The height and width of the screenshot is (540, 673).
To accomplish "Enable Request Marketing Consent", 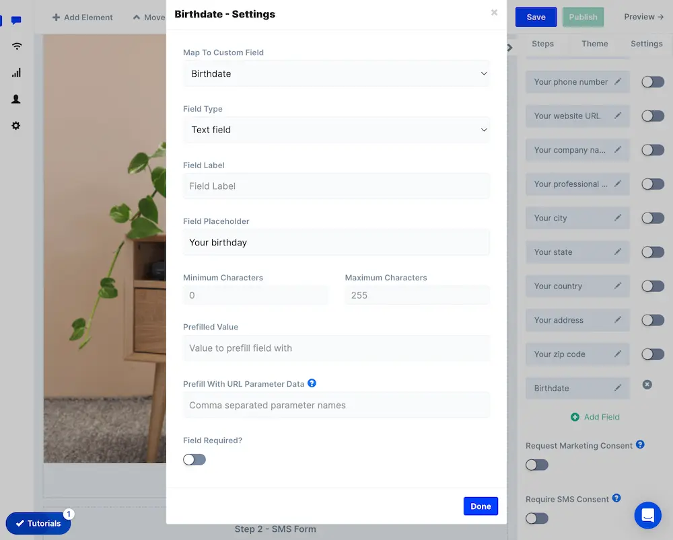I will click(536, 465).
